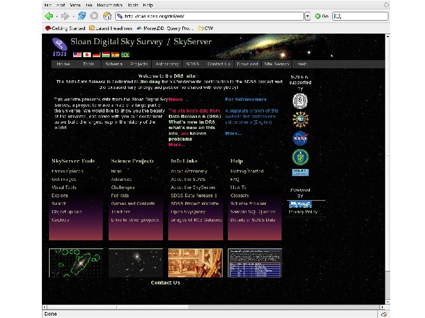Open Famous places under SkyServer Tools
425x318 pixels.
coord(67,171)
